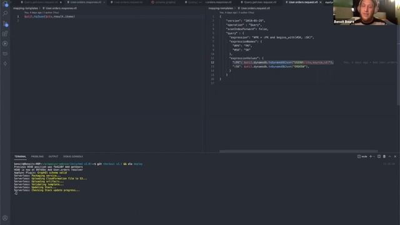Select the schema.graphql editor tab
This screenshot has height=225, width=400.
click(163, 2)
